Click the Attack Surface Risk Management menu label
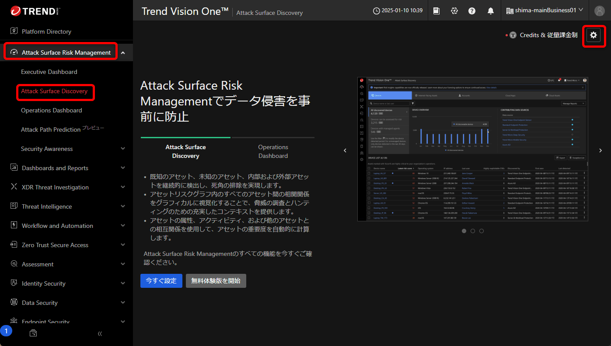Viewport: 611px width, 346px height. 66,52
